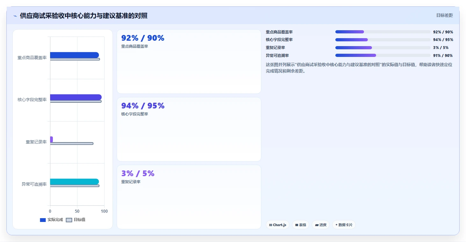Click the 重复记录率 label in progress list
The image size is (466, 242).
point(275,48)
